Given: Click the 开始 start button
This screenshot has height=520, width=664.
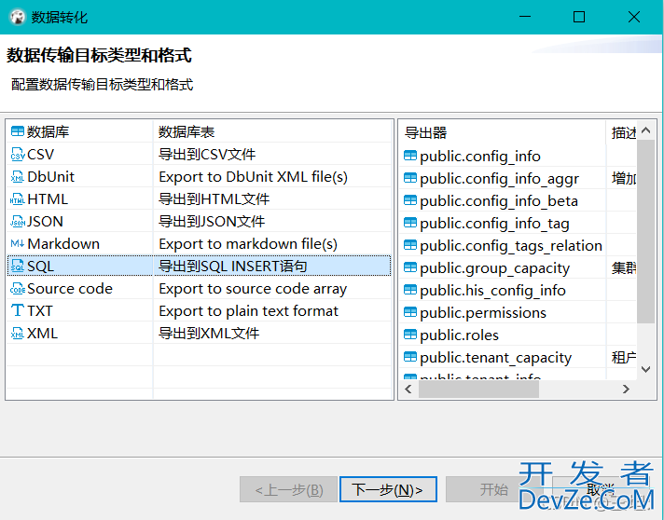Looking at the screenshot, I should [493, 489].
